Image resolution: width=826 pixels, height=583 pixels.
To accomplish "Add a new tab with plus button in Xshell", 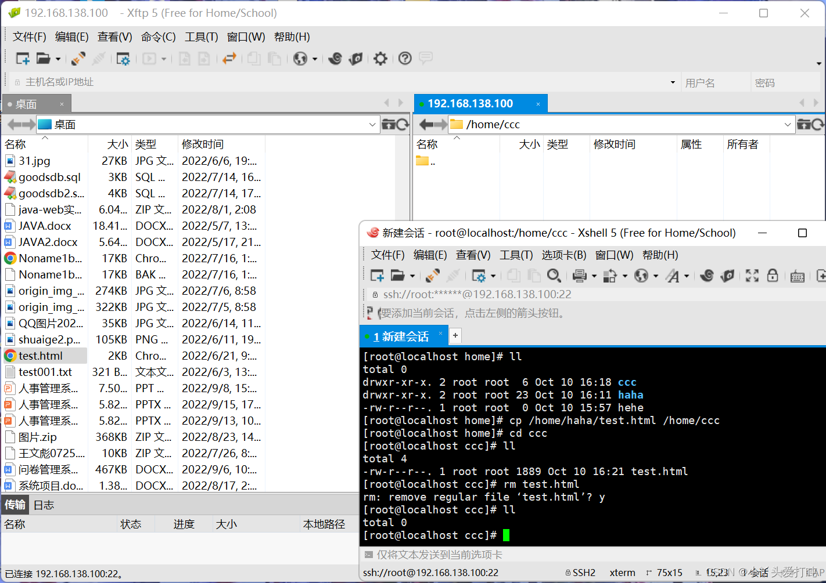I will (x=455, y=335).
